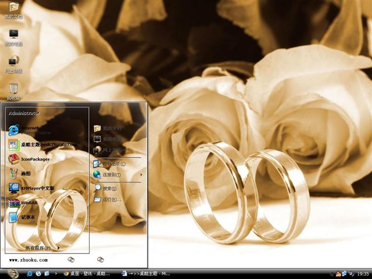Open 运行(R)... run dialog
Viewport: 372px width, 279px height.
[x=108, y=199]
